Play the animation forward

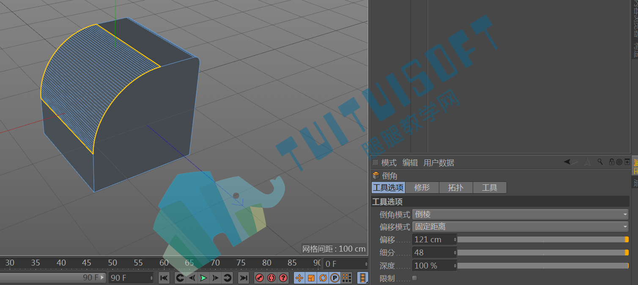click(x=204, y=278)
